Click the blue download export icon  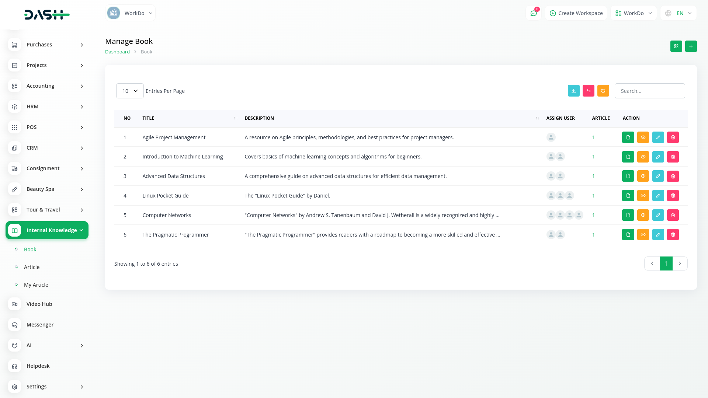pos(573,91)
